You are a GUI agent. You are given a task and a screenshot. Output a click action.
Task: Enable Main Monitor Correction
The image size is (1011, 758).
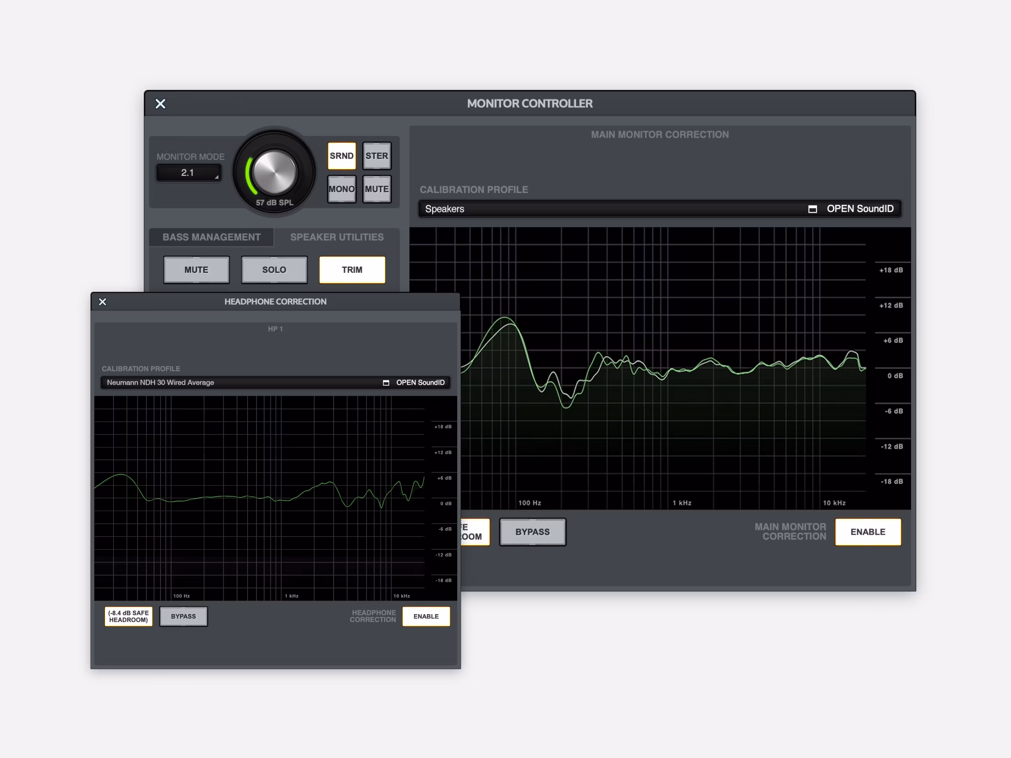coord(868,532)
